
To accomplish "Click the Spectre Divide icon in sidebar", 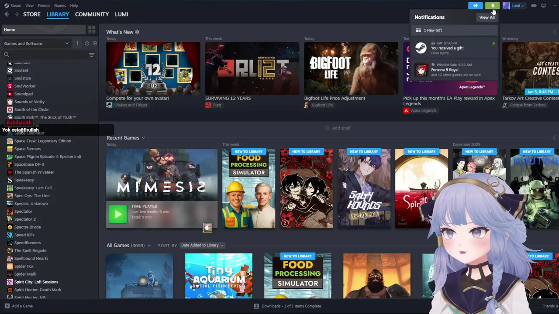I will [10, 227].
